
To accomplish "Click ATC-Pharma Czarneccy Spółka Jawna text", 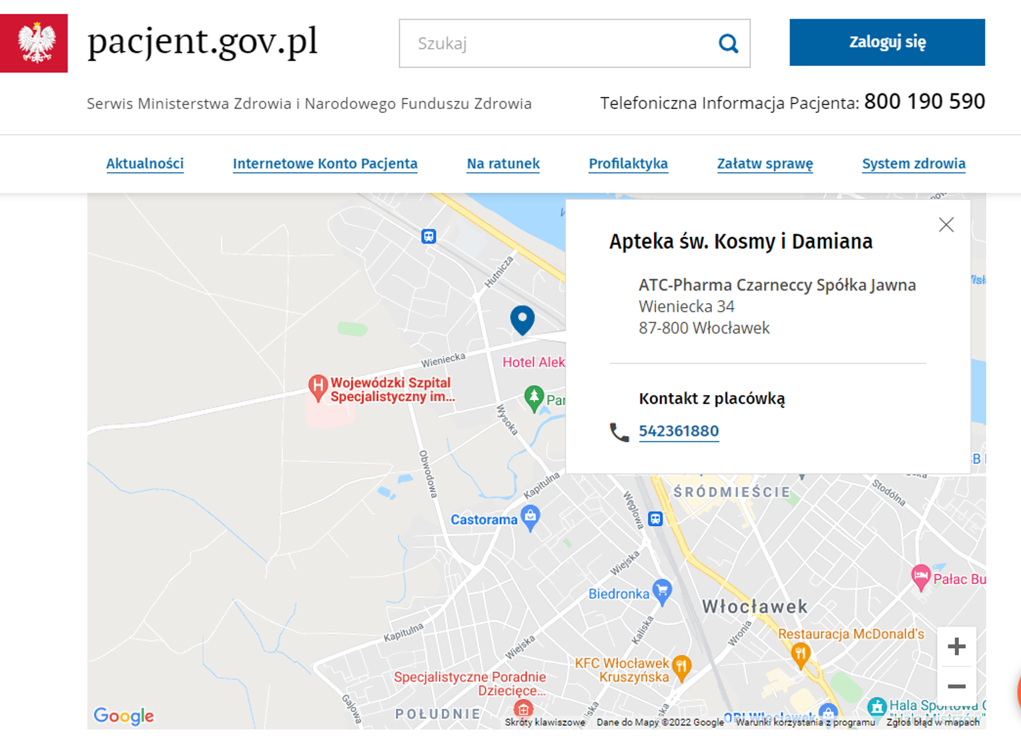I will point(777,285).
